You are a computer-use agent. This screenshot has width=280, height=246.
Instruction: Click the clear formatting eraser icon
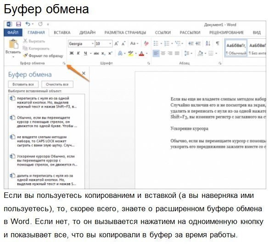146,44
